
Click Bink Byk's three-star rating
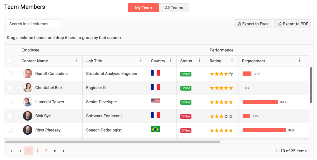click(221, 116)
